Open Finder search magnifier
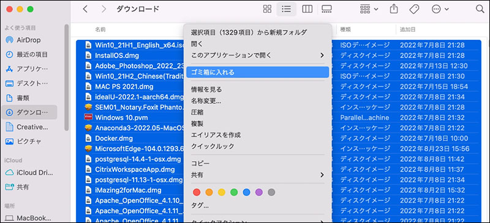The image size is (490, 223). click(480, 9)
